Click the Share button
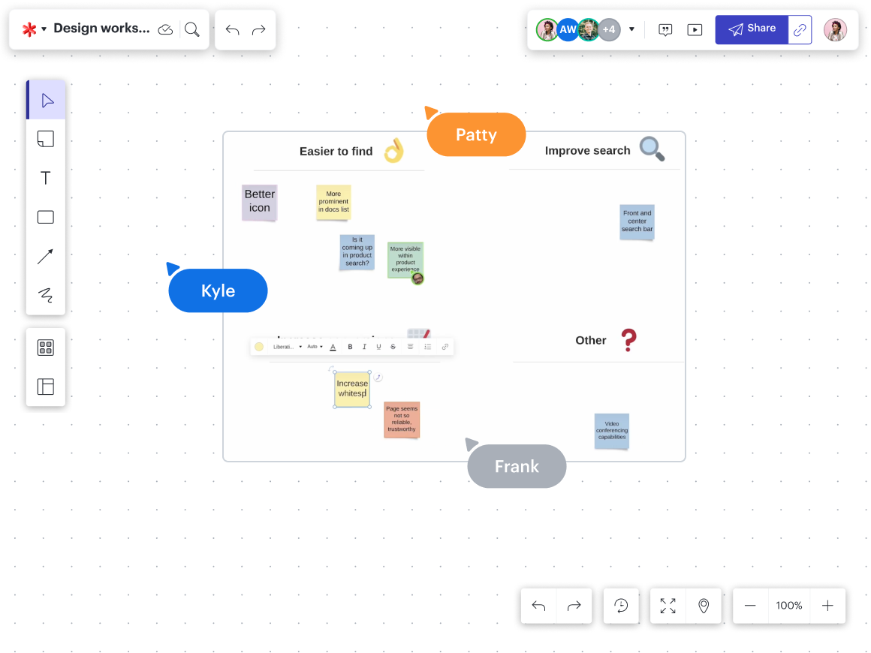Image resolution: width=871 pixels, height=653 pixels. (752, 29)
